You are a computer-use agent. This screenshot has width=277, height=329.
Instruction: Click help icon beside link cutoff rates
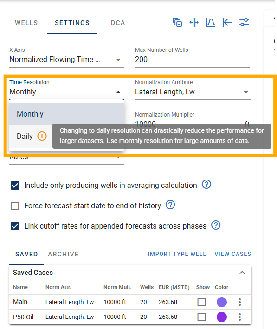click(x=216, y=225)
